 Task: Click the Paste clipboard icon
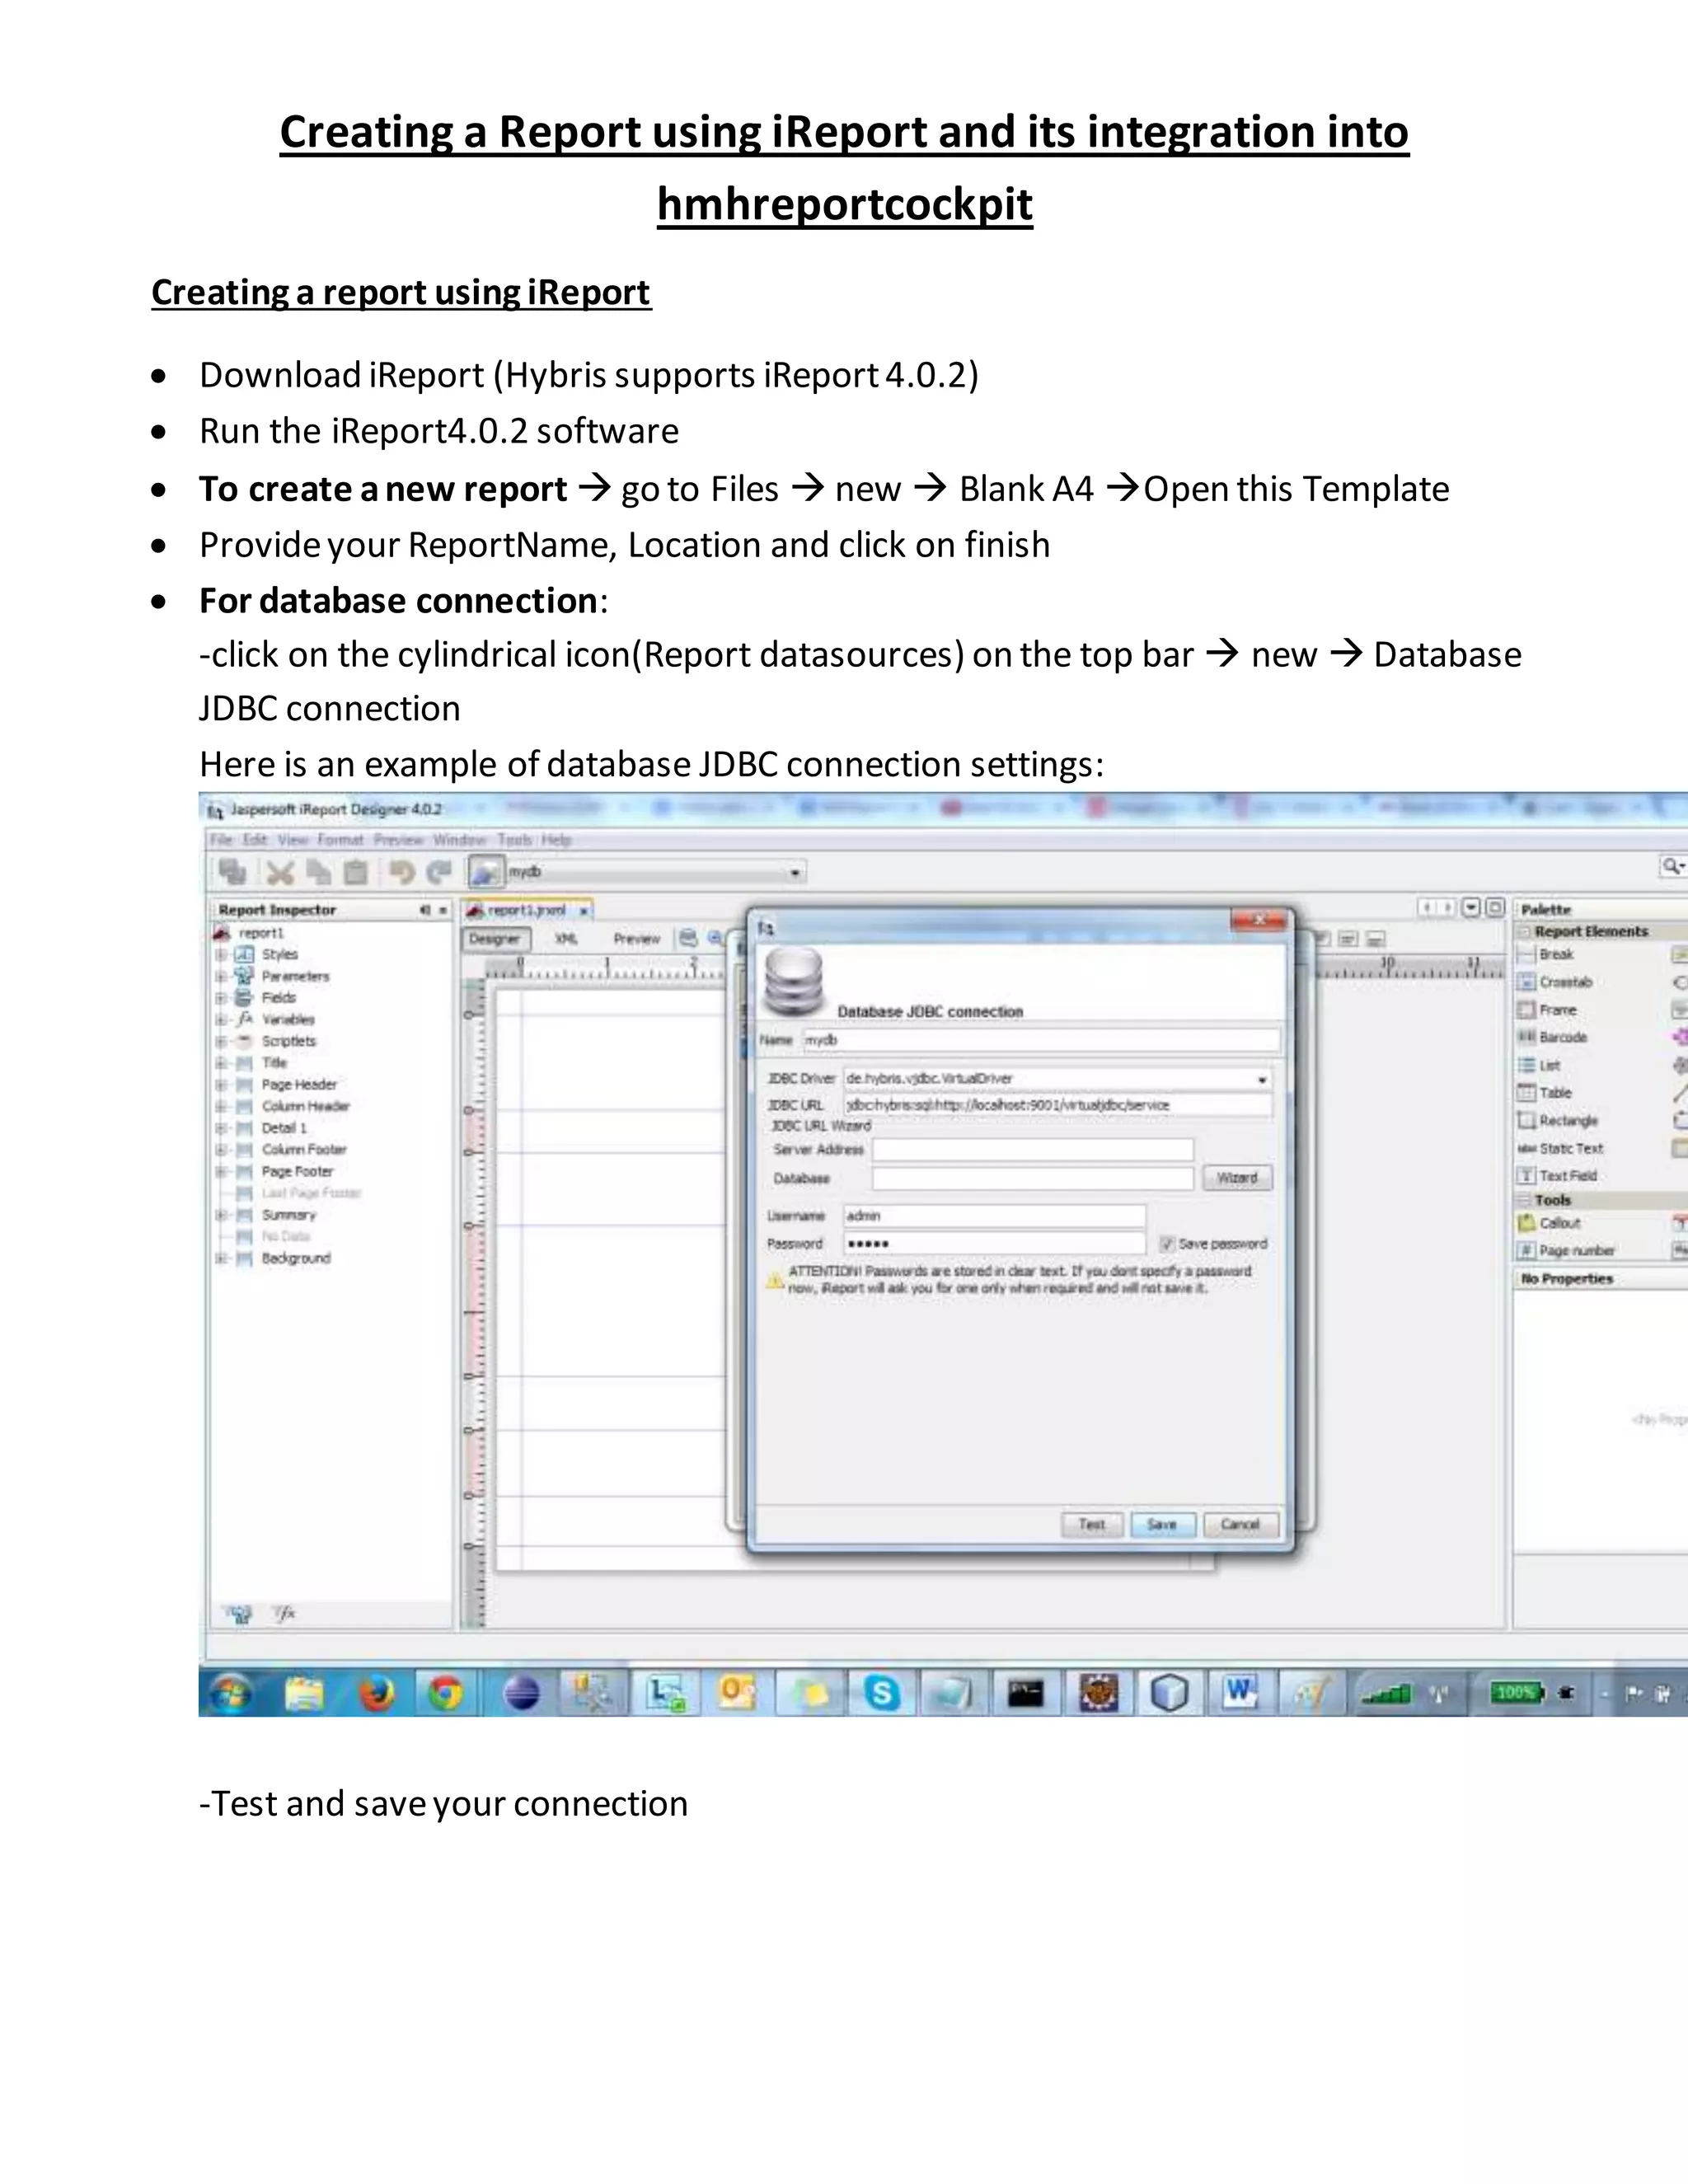(355, 873)
